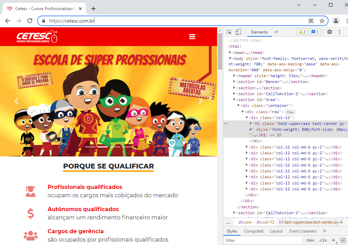This screenshot has width=348, height=245.
Task: Show previous banner slide arrow
Action: tap(16, 101)
